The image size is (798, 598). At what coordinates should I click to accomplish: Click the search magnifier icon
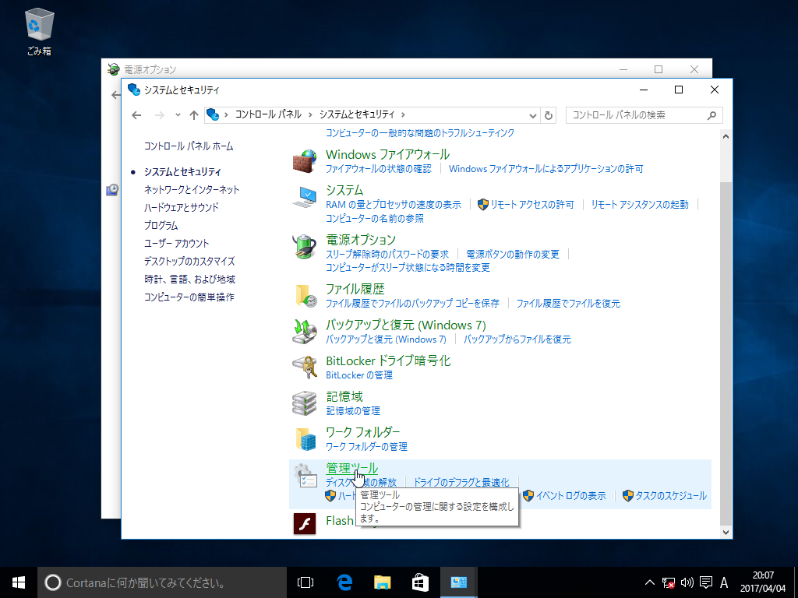point(711,115)
